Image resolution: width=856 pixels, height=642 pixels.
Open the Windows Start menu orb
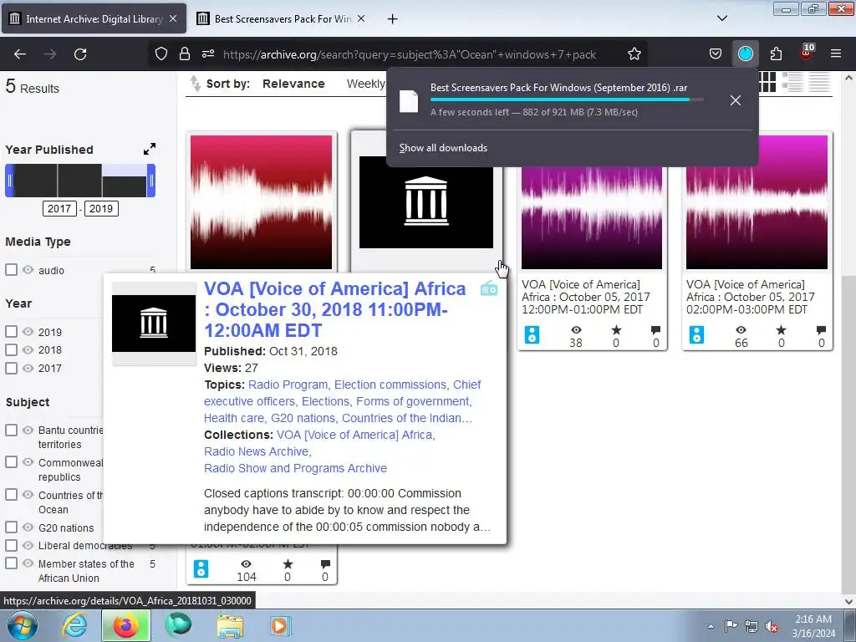tap(23, 625)
